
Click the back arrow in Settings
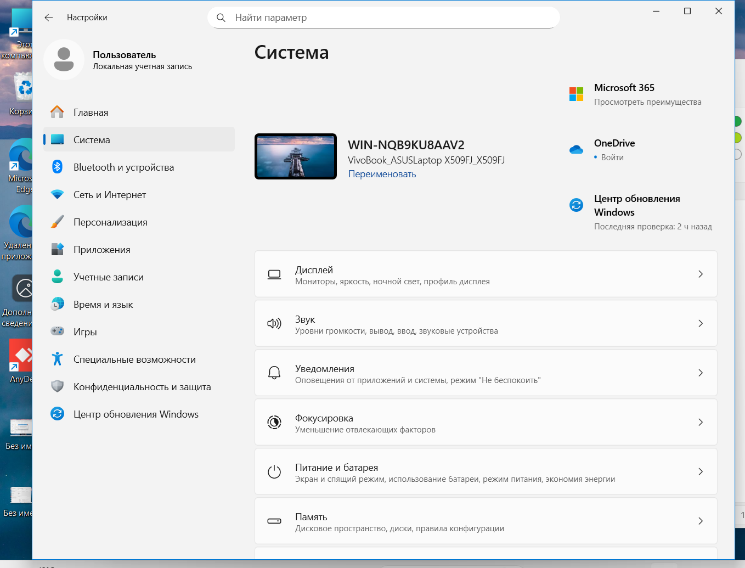(49, 18)
